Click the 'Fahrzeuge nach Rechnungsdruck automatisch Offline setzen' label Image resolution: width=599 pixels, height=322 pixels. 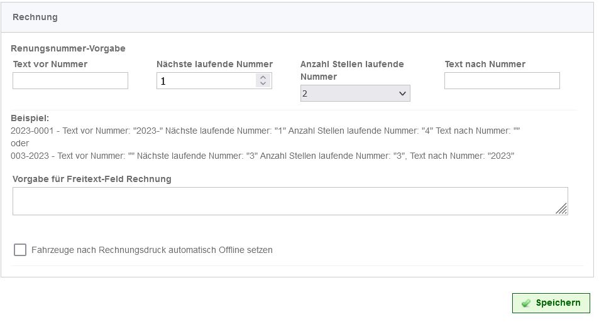[x=152, y=250]
